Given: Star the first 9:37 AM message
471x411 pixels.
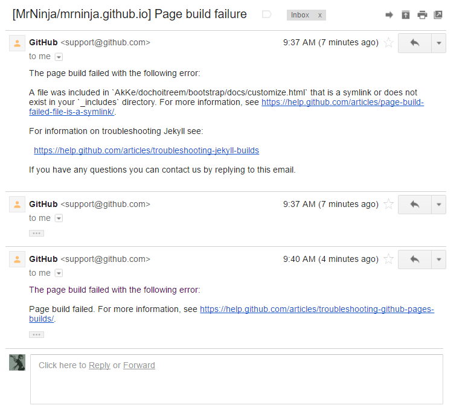Looking at the screenshot, I should (x=389, y=43).
